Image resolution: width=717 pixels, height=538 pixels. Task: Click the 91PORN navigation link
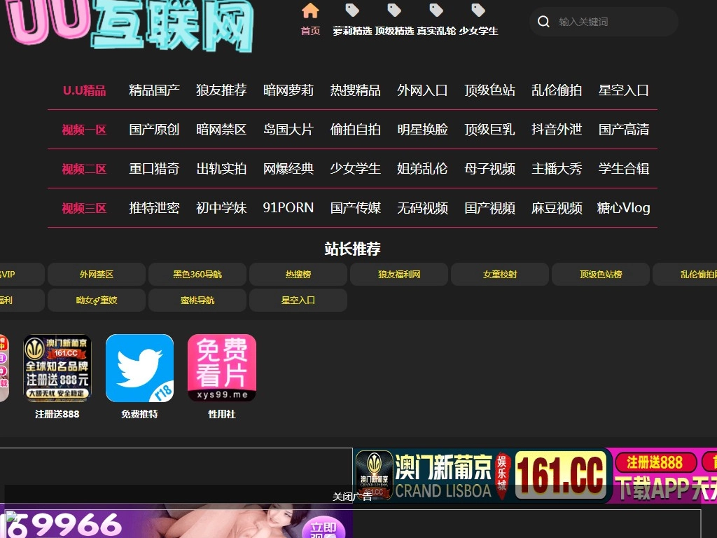coord(288,207)
